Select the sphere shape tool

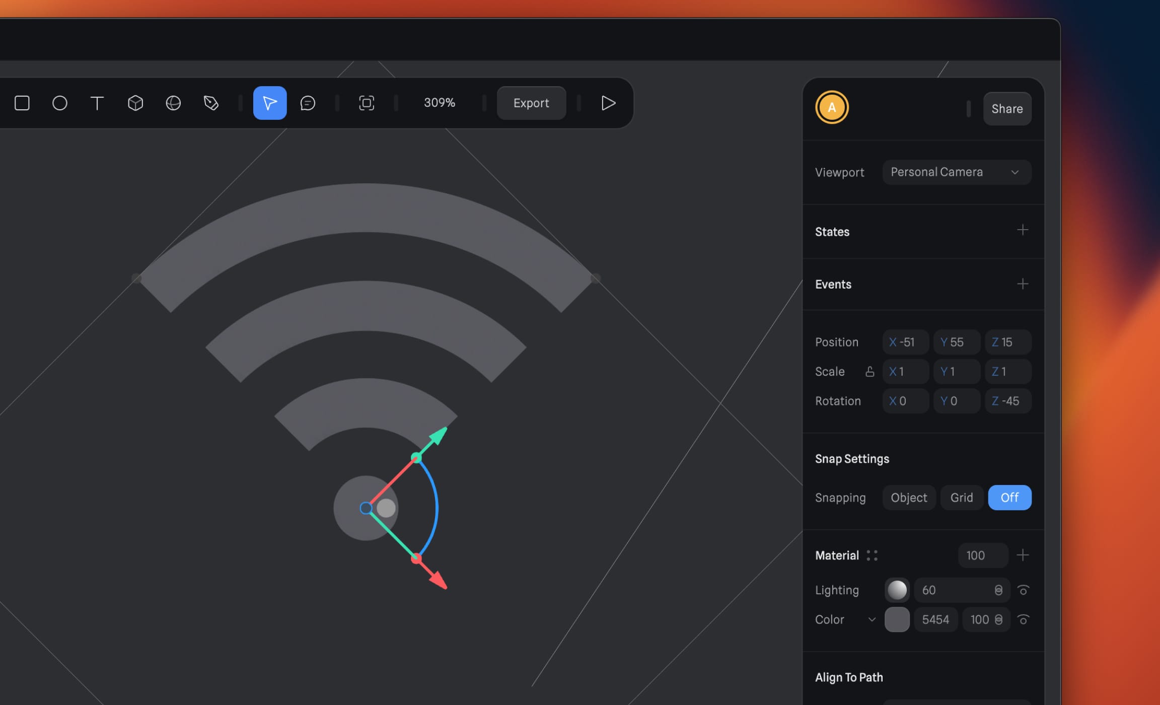tap(173, 103)
